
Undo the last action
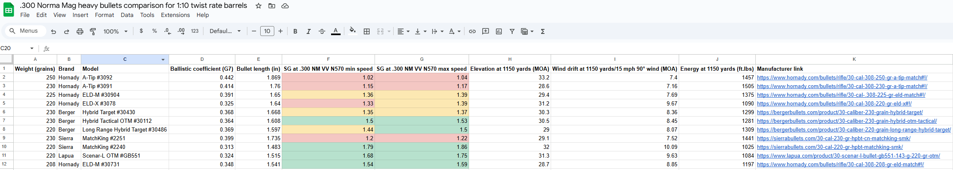click(x=53, y=31)
